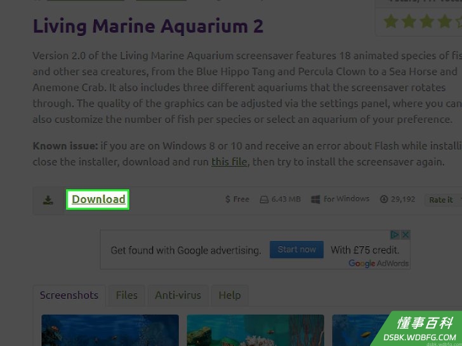Open the Rate it dropdown
The width and height of the screenshot is (462, 346).
443,200
